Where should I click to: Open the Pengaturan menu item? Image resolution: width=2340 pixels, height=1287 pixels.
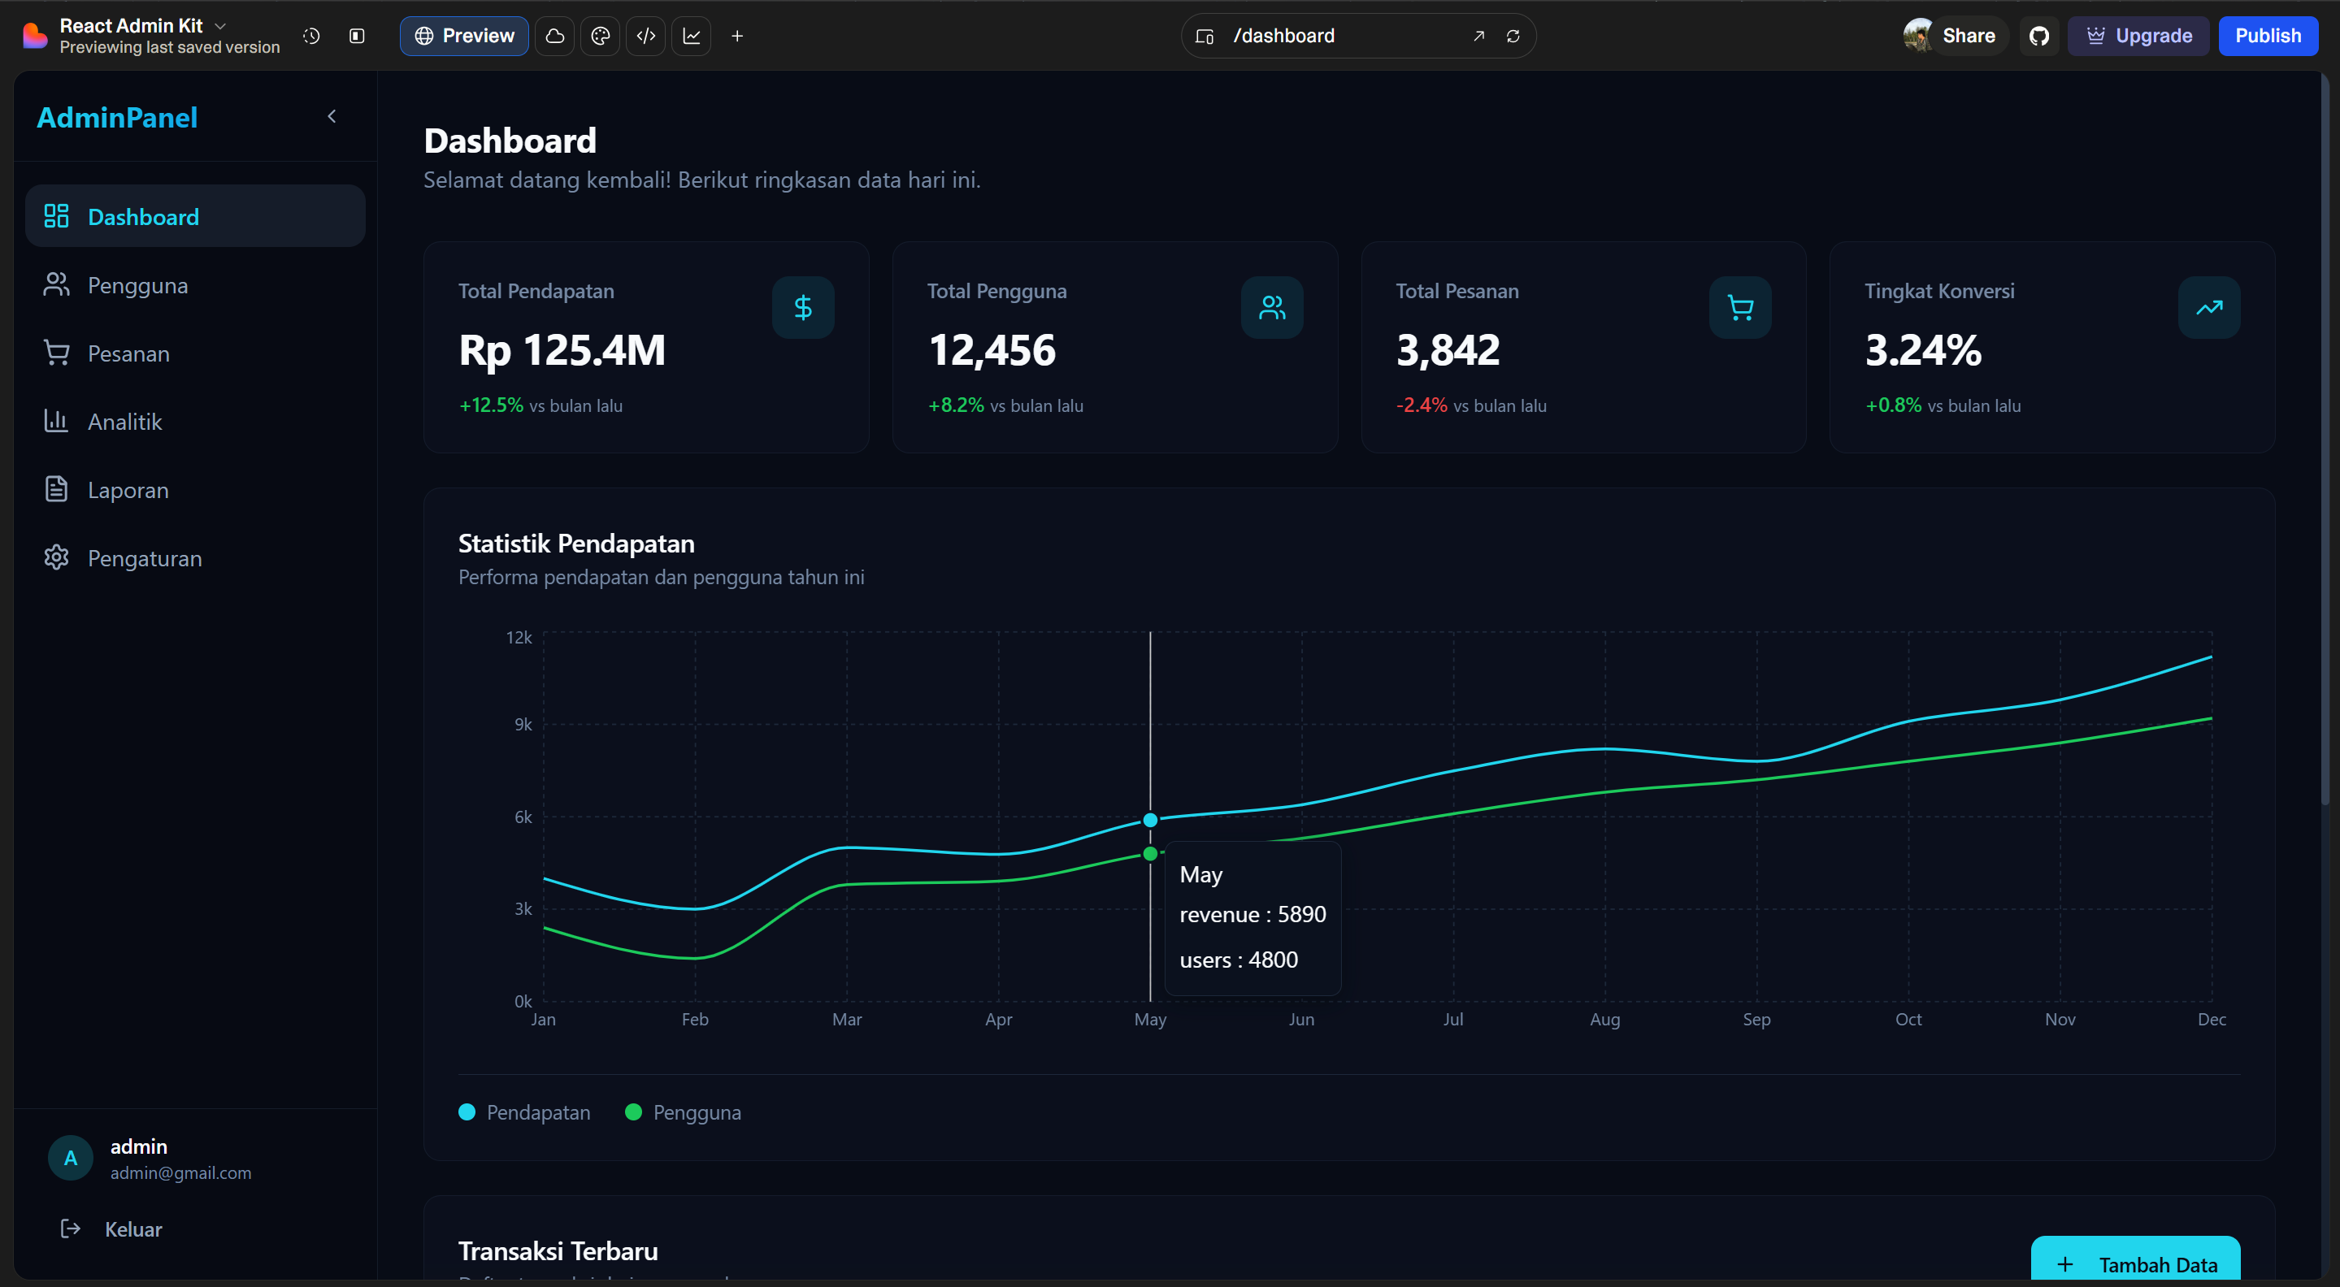(x=145, y=557)
